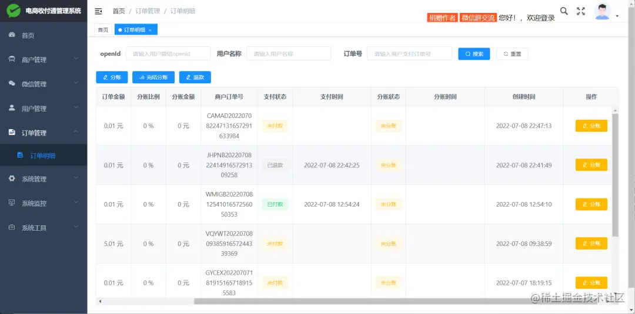
Task: Click payment time 2022-07-08 22:42:25
Action: pyautogui.click(x=332, y=166)
